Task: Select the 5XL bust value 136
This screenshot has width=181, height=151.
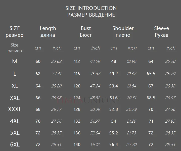Action: pyautogui.click(x=77, y=133)
